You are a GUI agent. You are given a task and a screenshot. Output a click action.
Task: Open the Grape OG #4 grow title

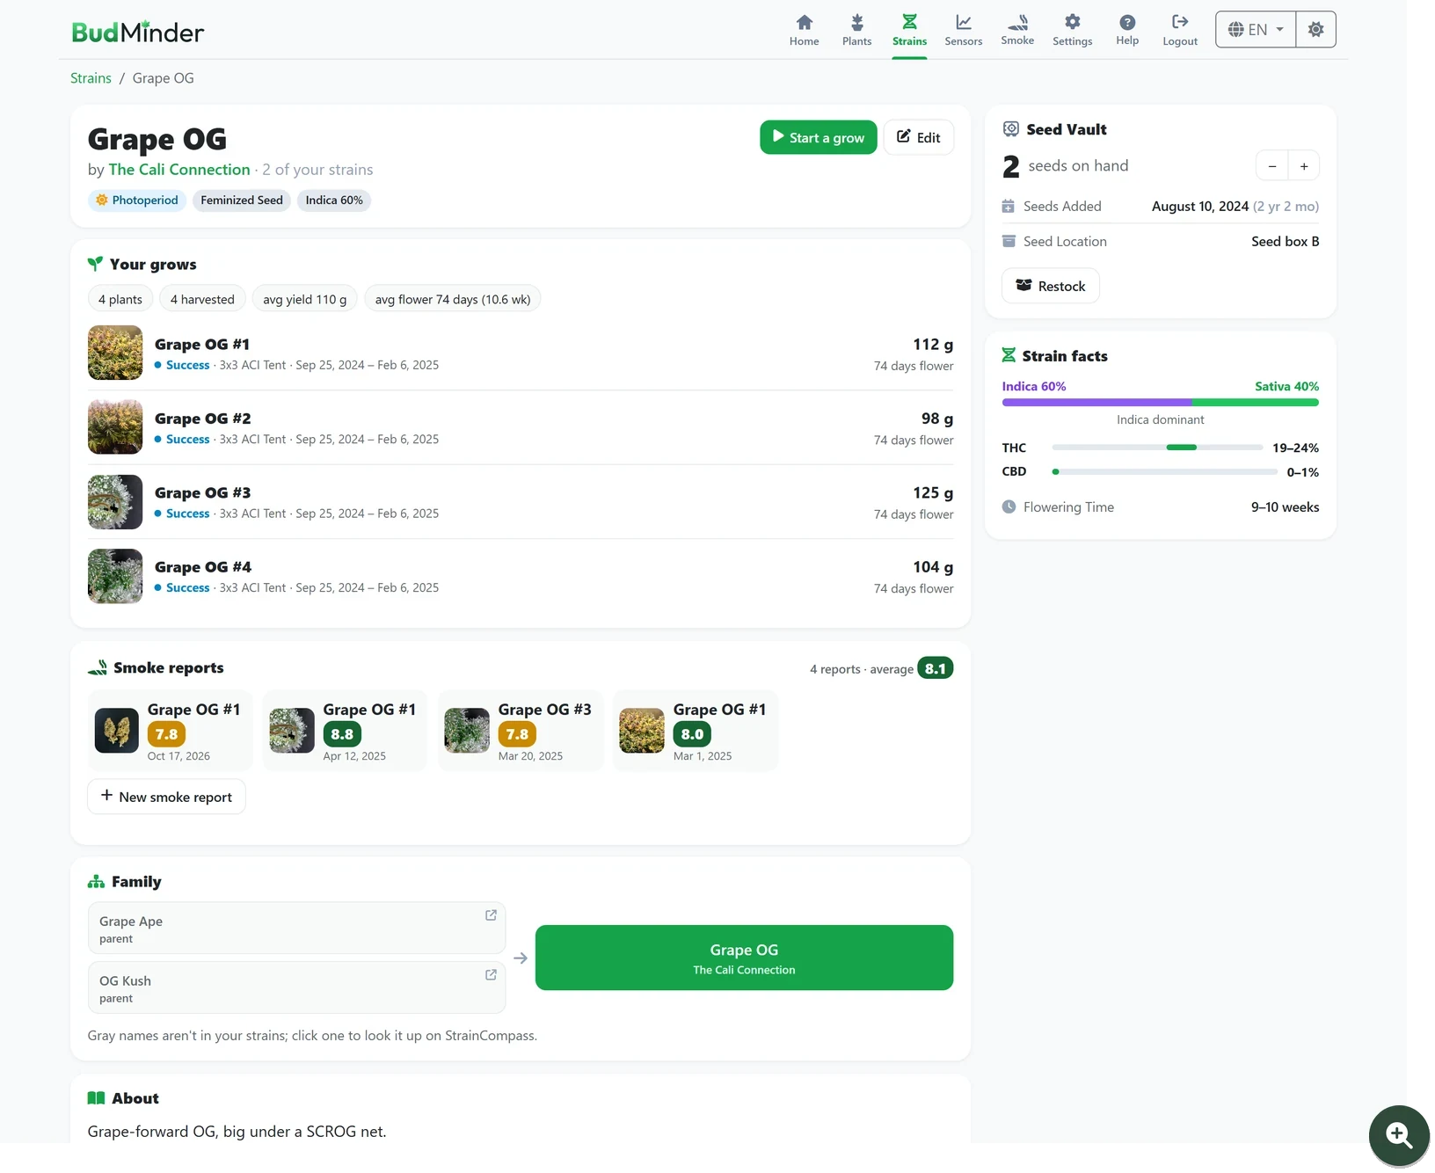[202, 567]
